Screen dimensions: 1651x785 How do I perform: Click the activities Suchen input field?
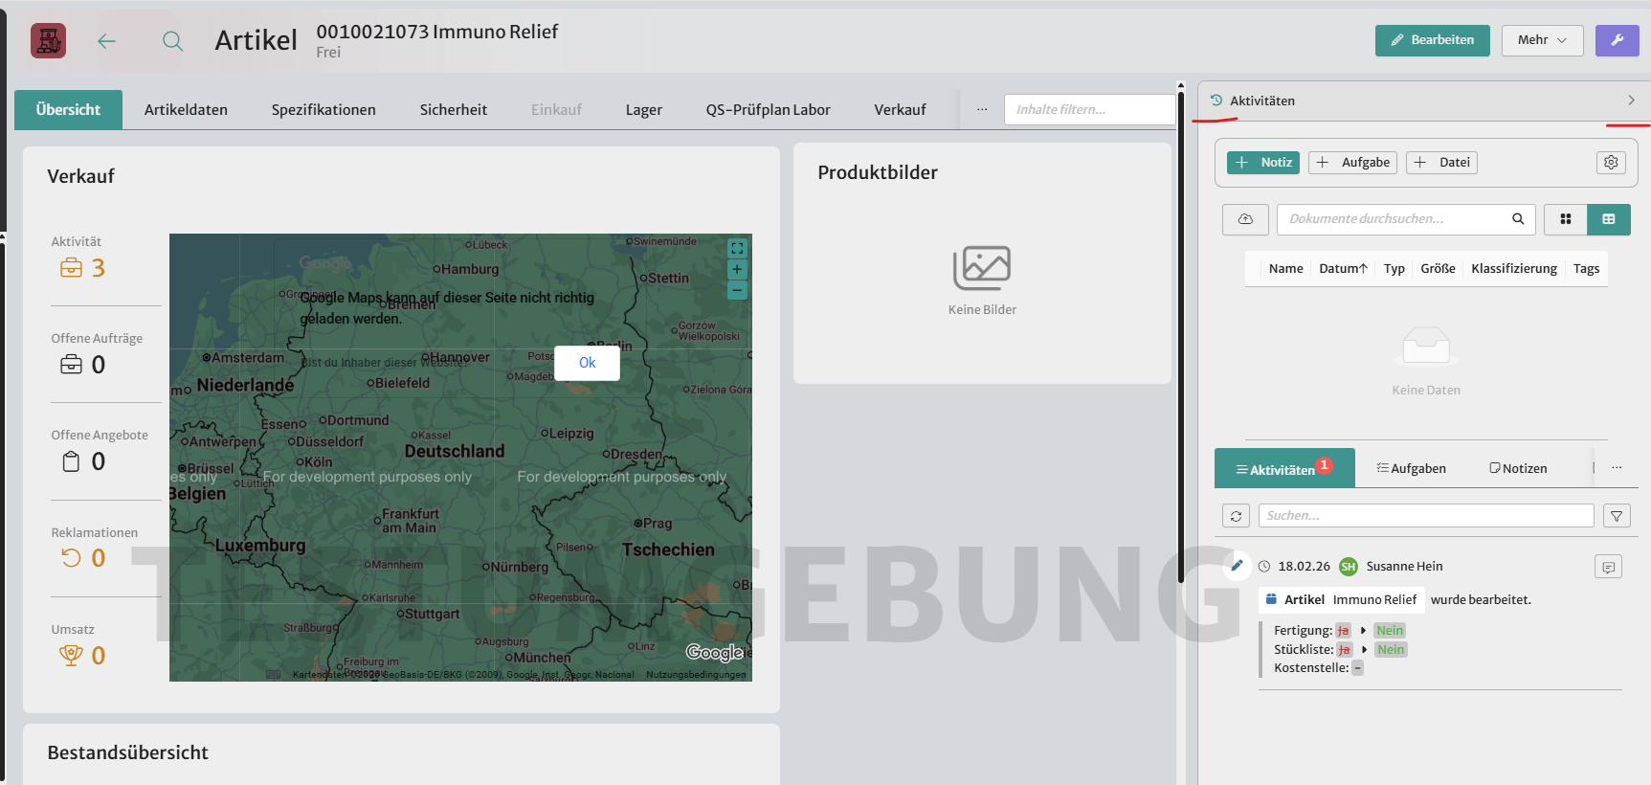point(1426,516)
